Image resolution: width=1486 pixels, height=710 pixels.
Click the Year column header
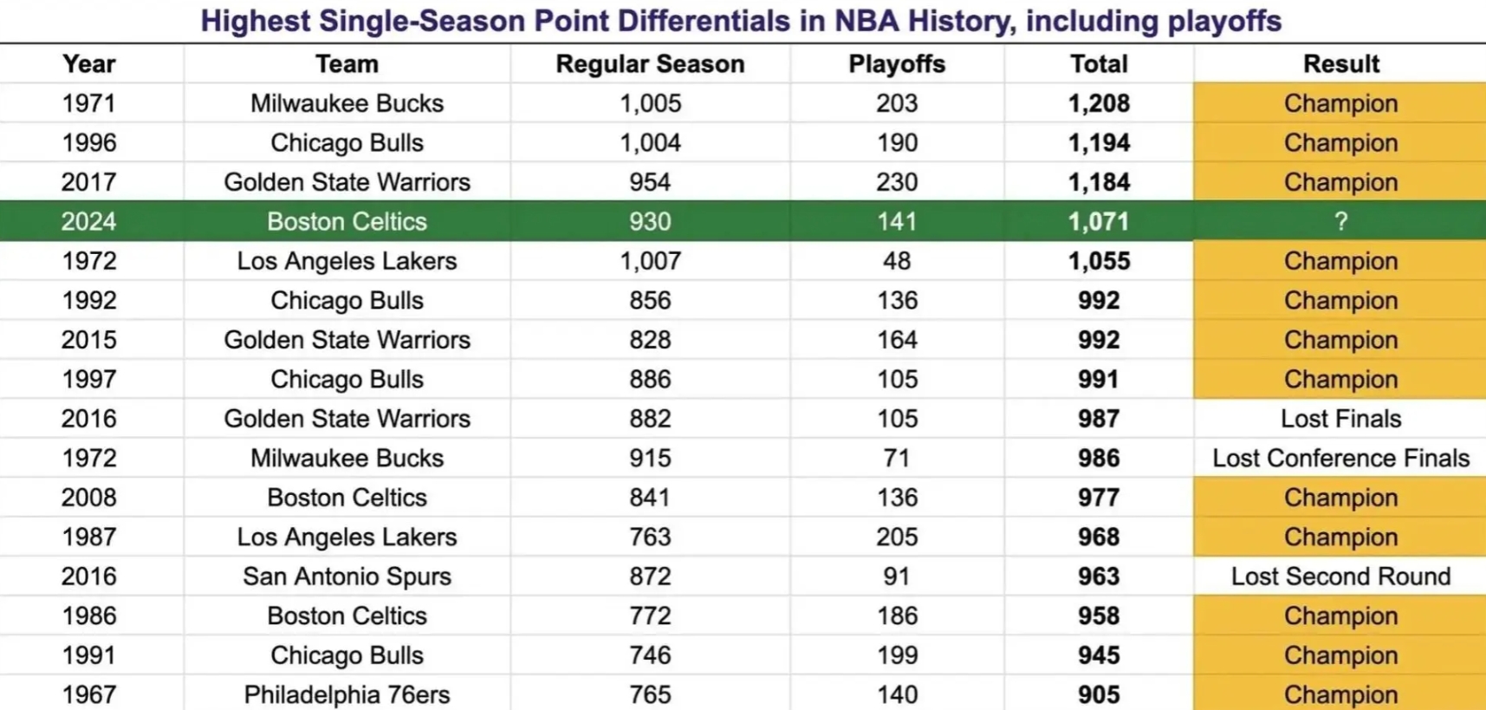88,64
